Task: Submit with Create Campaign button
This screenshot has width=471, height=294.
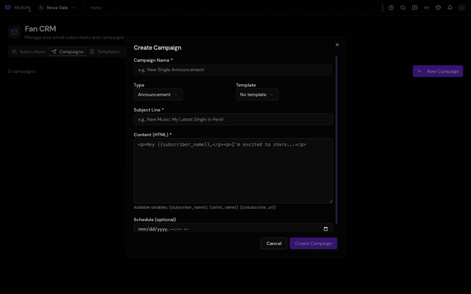Action: click(313, 243)
